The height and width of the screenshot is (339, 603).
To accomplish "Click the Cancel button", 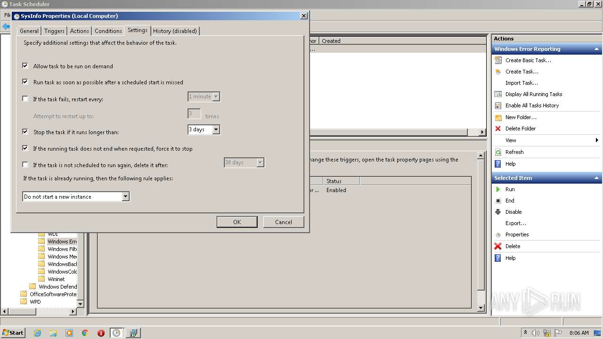I will [x=284, y=222].
